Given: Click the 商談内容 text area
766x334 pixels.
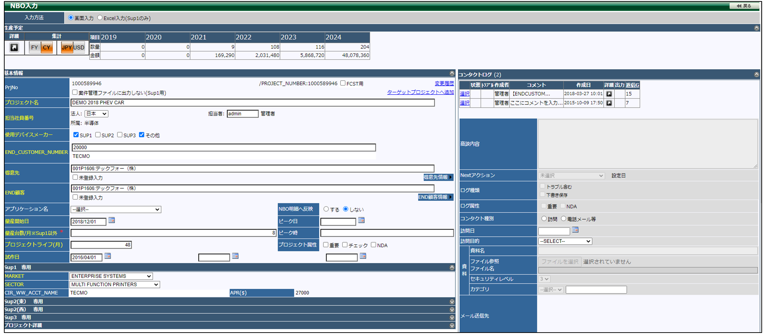Looking at the screenshot, I should pyautogui.click(x=648, y=144).
